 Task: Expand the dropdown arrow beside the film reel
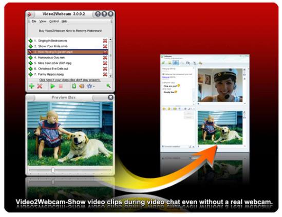click(x=93, y=86)
